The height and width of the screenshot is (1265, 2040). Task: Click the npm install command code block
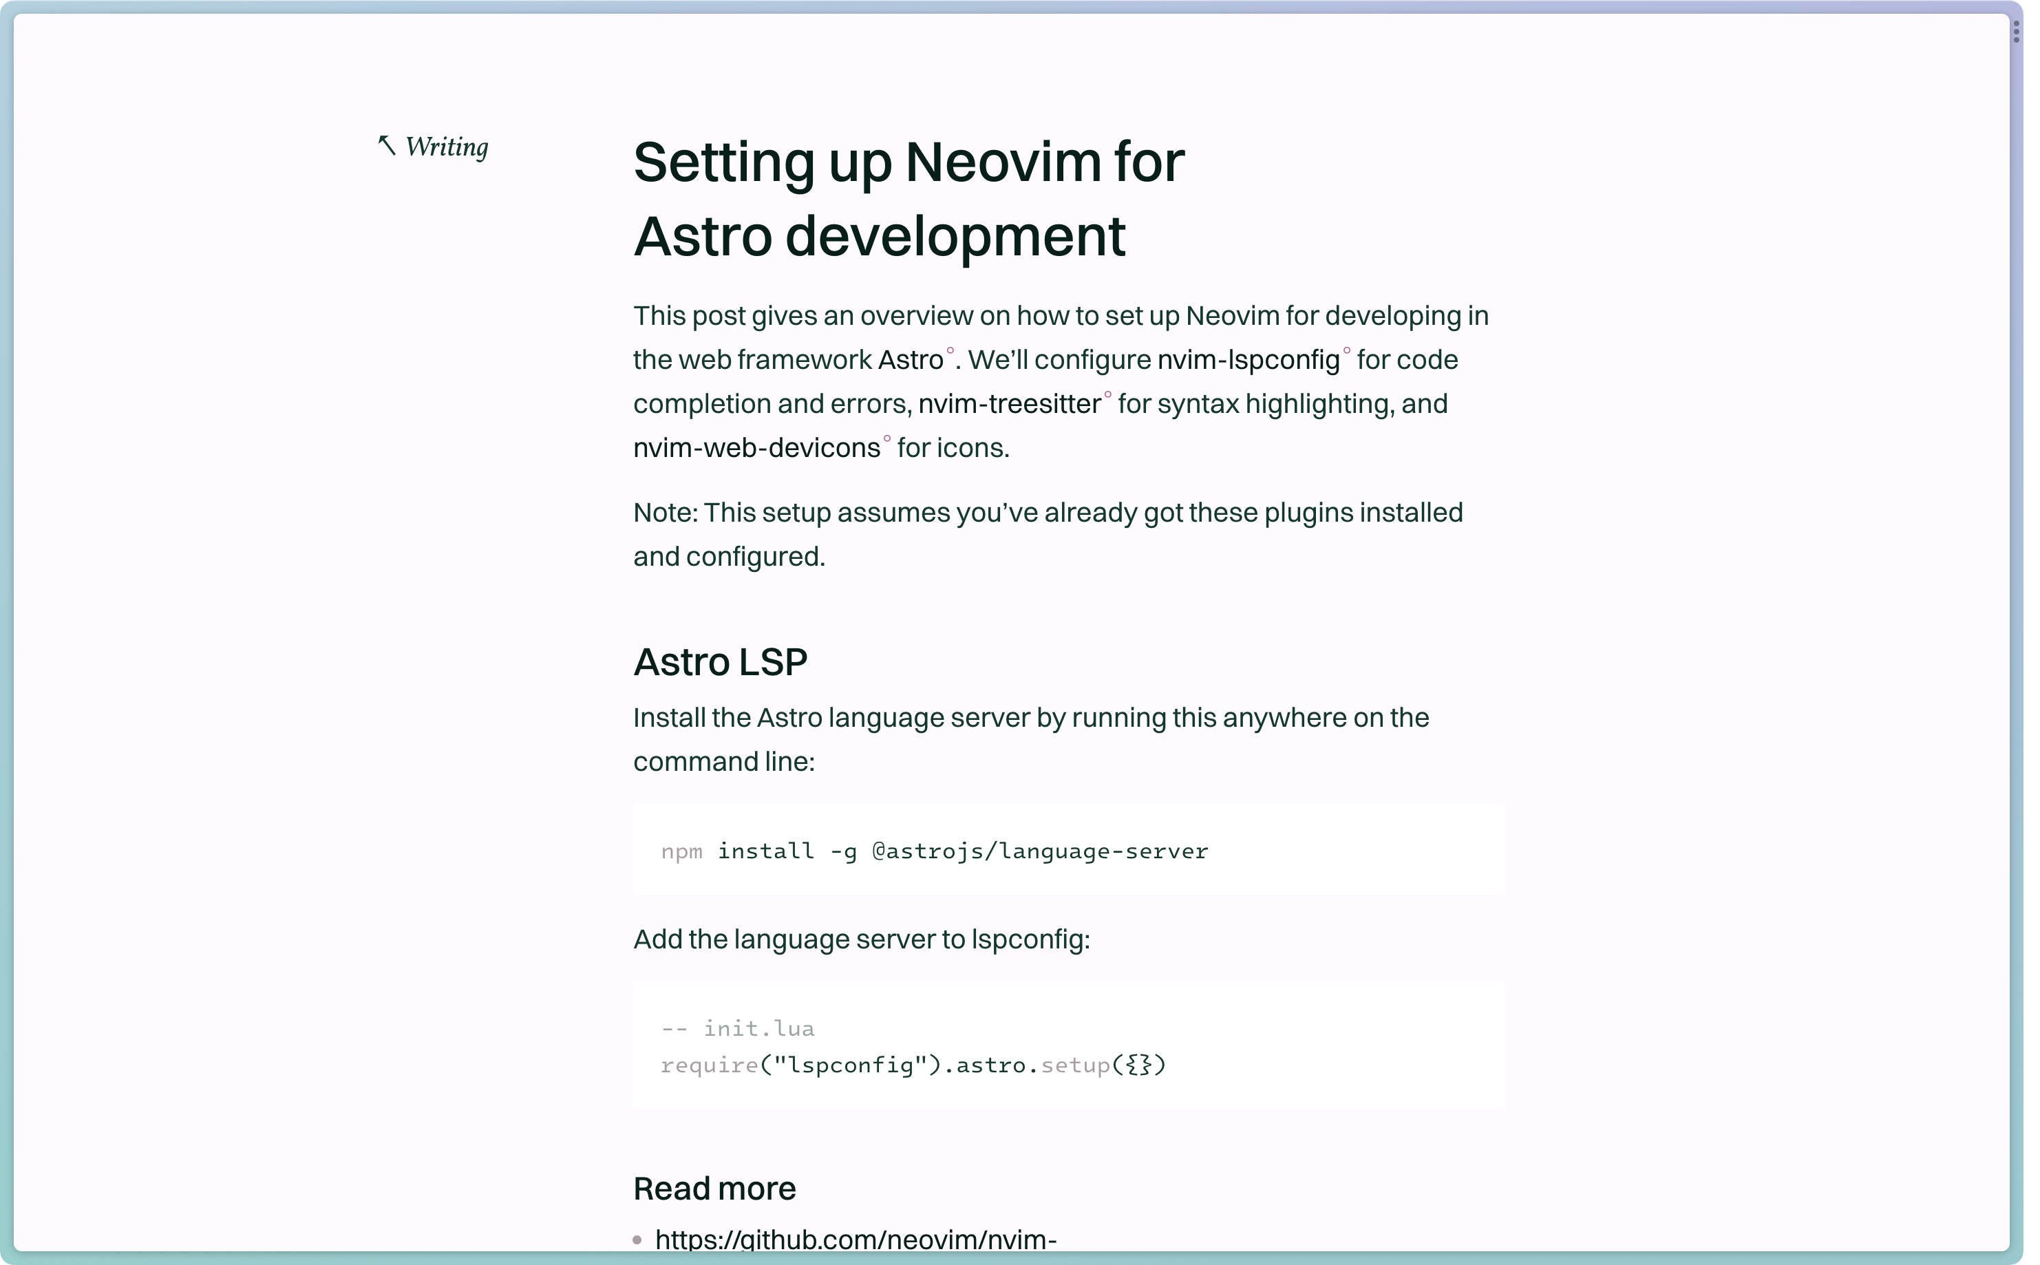click(x=933, y=851)
